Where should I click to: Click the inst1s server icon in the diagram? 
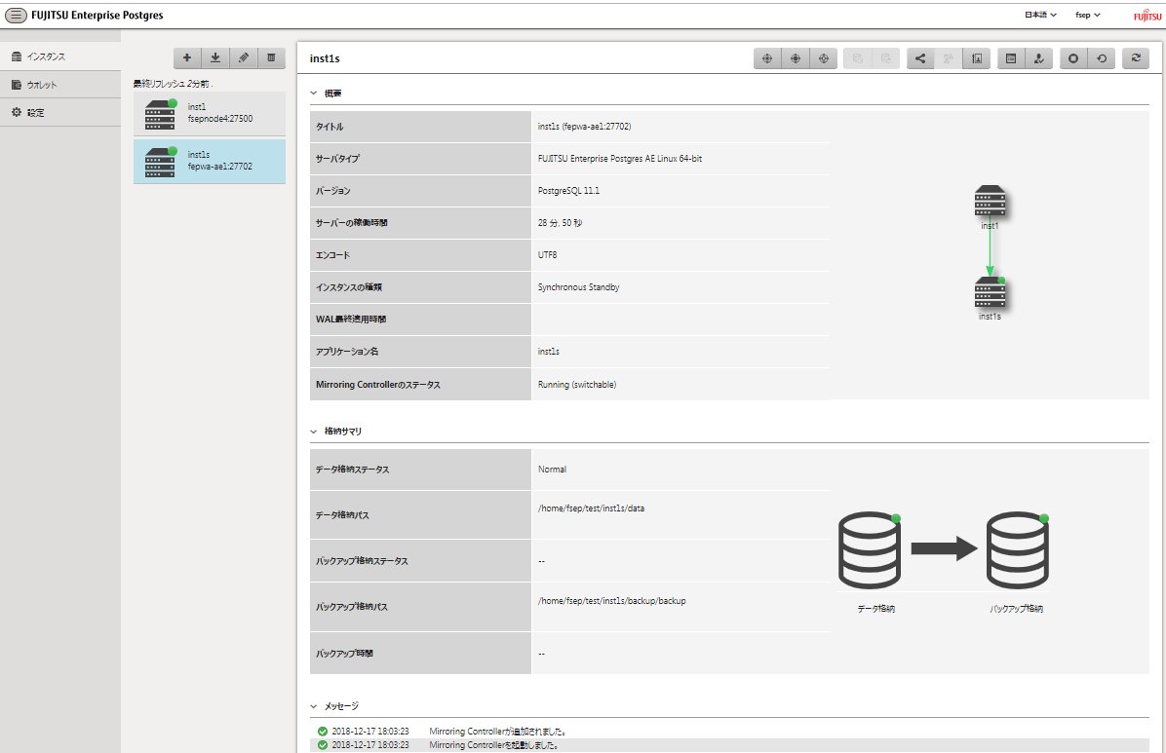point(990,292)
